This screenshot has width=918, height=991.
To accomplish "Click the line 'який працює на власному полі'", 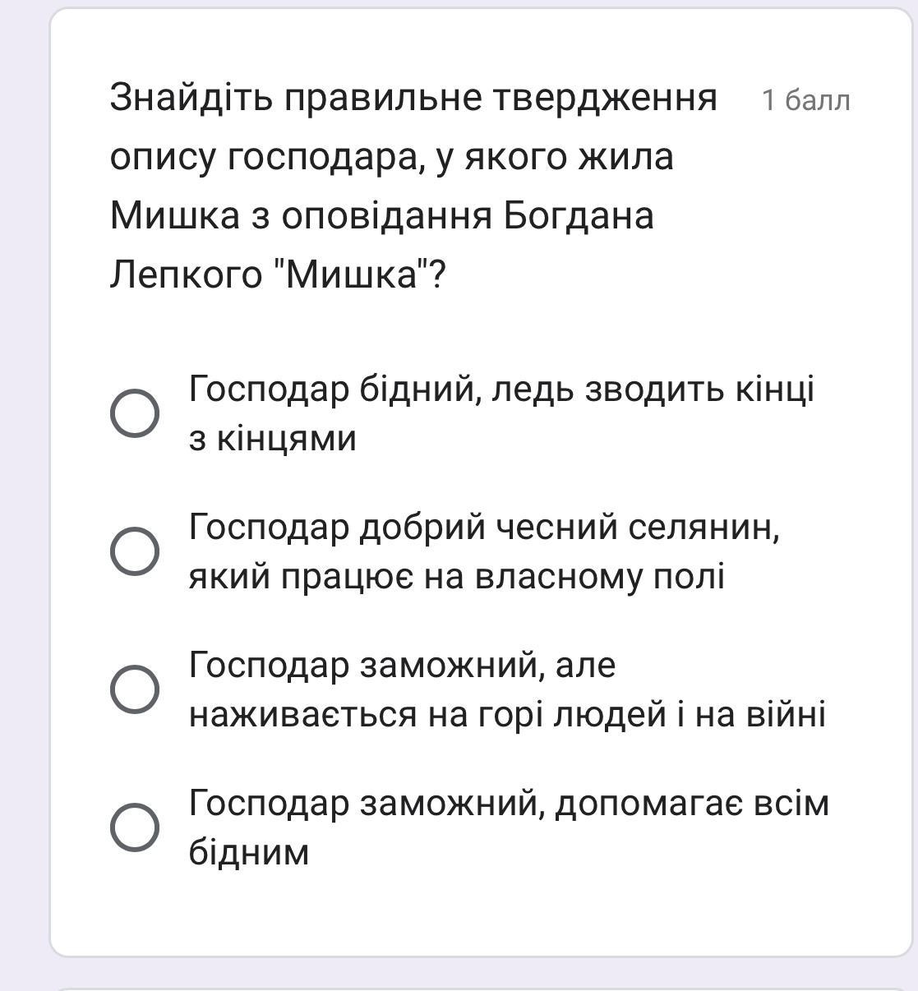I will 456,577.
